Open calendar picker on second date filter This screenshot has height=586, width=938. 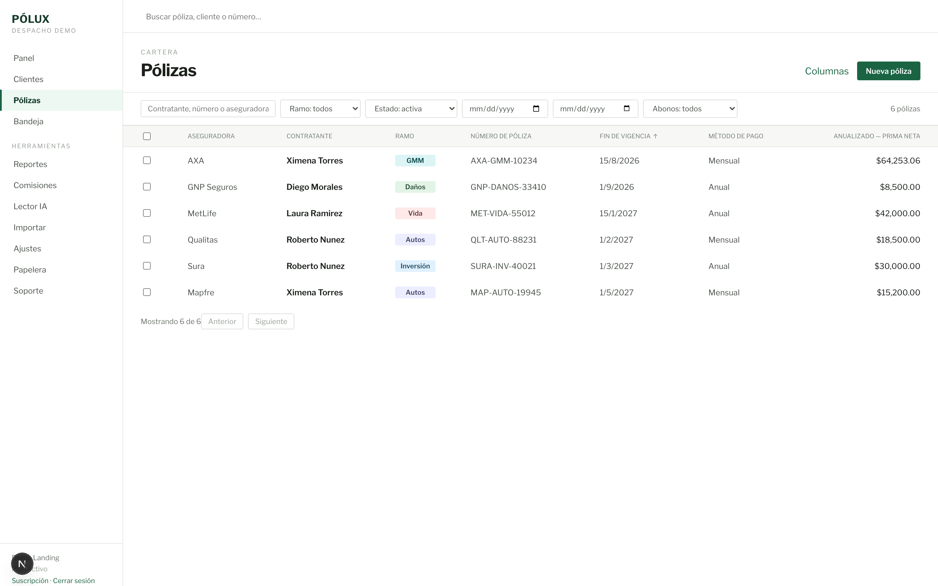(626, 108)
